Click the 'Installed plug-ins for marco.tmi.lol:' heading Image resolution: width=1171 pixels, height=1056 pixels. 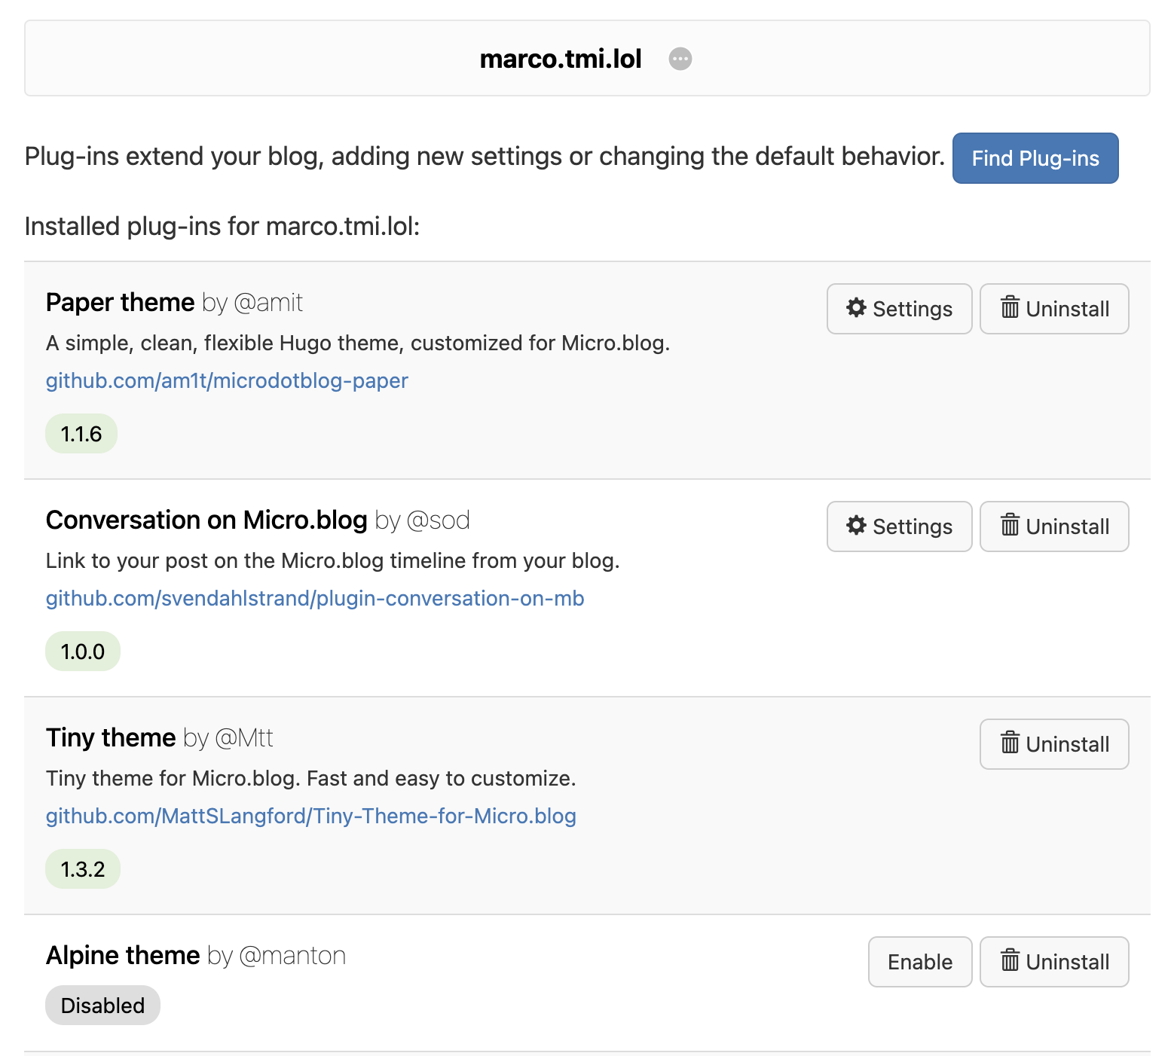222,226
